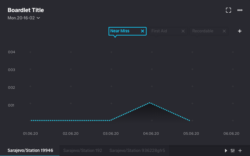Screen dimensions: 250x156
Task: Switch to Sarajevo/Station 19946 tab
Action: pyautogui.click(x=30, y=150)
